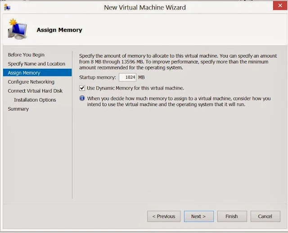Open Connect Virtual Hard Disk step
The image size is (288, 233).
point(35,91)
